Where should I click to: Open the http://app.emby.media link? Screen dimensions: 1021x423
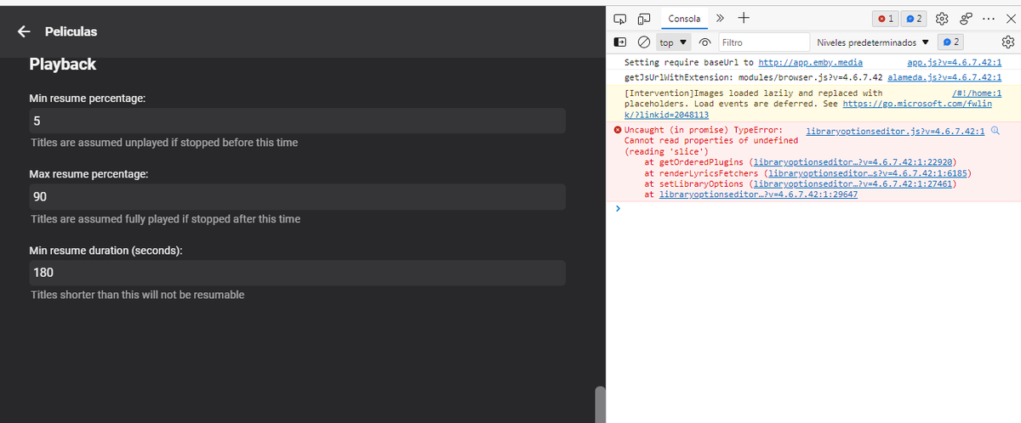pos(810,63)
